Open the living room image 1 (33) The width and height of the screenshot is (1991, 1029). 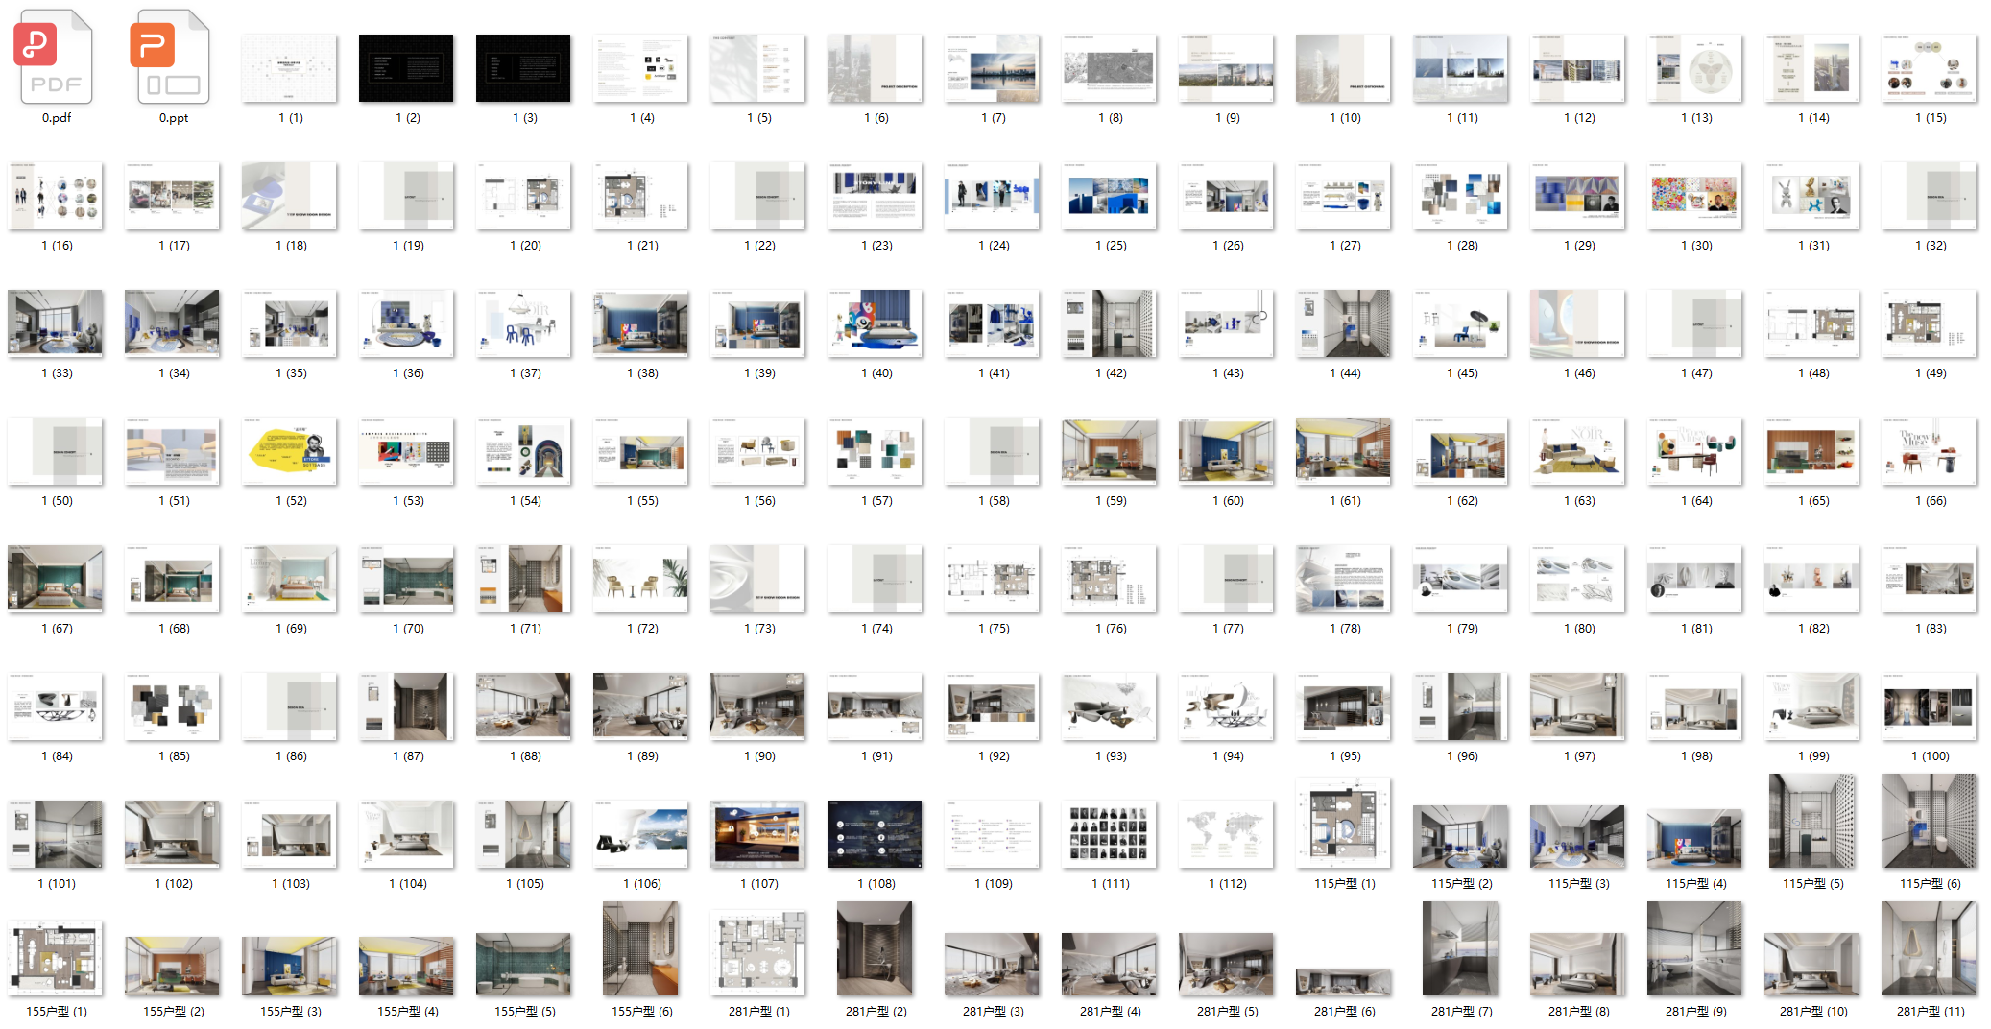56,323
